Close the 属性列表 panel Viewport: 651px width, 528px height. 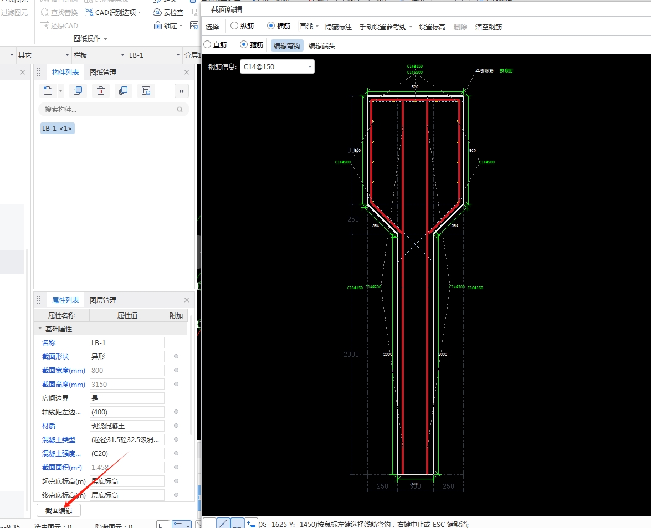pos(186,300)
